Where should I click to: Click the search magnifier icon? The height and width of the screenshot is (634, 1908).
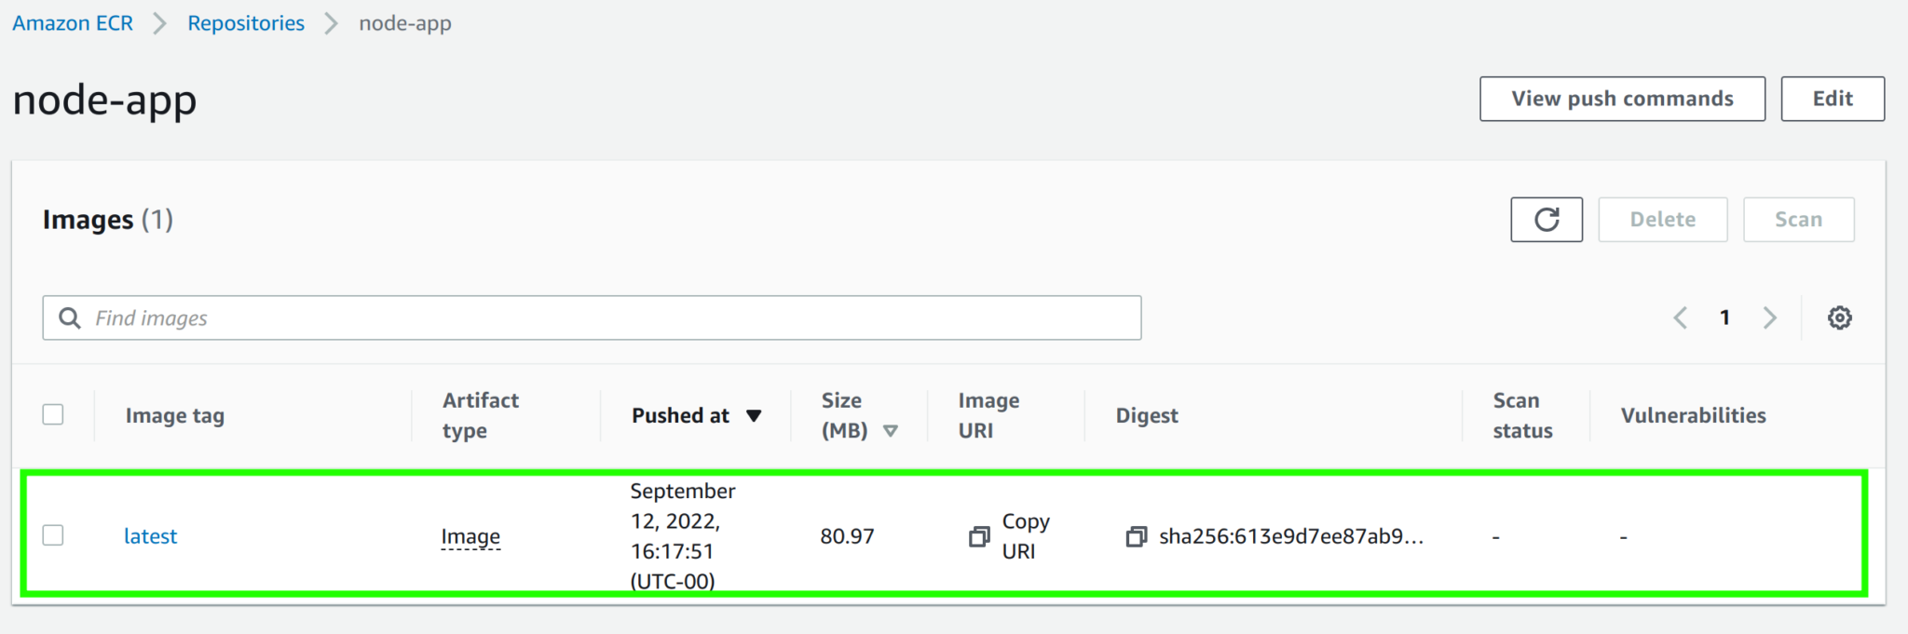pos(70,318)
